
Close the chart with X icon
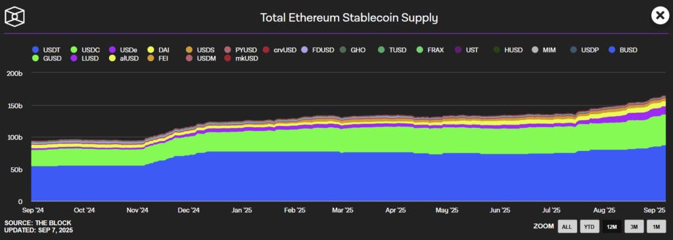tap(660, 16)
